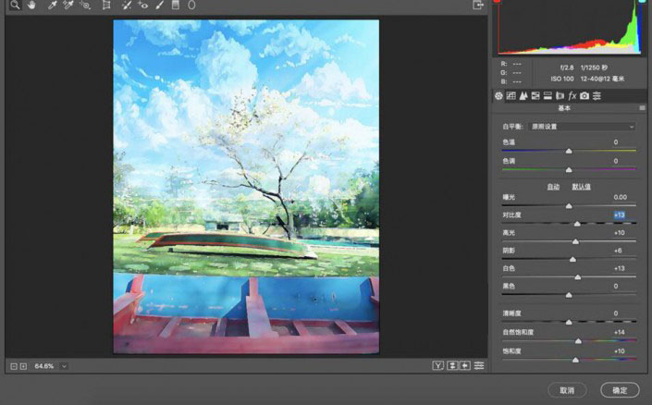Click the 对比度 value field showing +13
This screenshot has height=405, width=652.
click(x=620, y=215)
